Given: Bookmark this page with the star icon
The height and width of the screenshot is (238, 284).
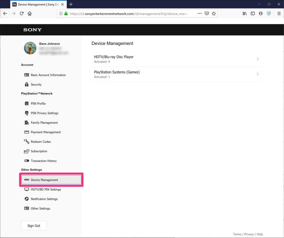Looking at the screenshot, I should tap(214, 13).
